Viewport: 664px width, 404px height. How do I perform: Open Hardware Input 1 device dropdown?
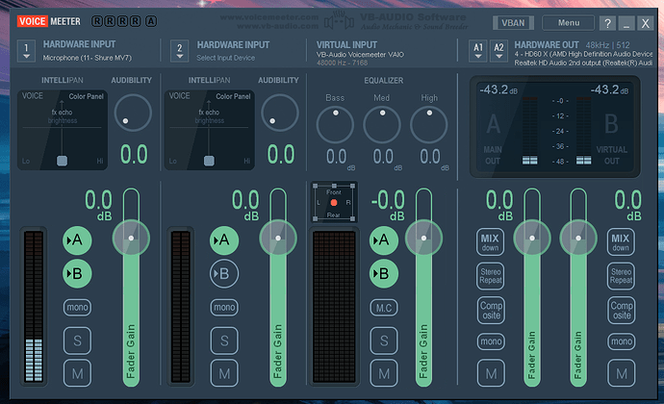point(26,52)
